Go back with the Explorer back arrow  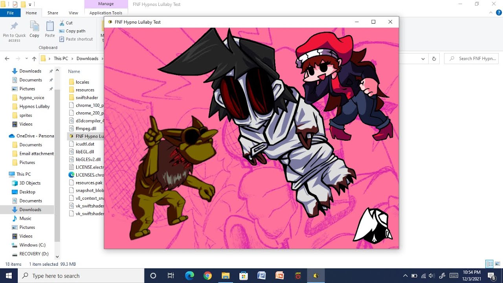pos(7,59)
